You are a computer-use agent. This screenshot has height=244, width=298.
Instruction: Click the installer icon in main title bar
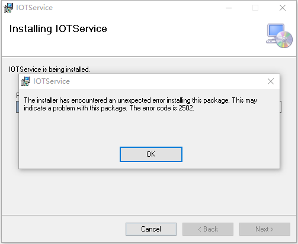tap(8, 8)
